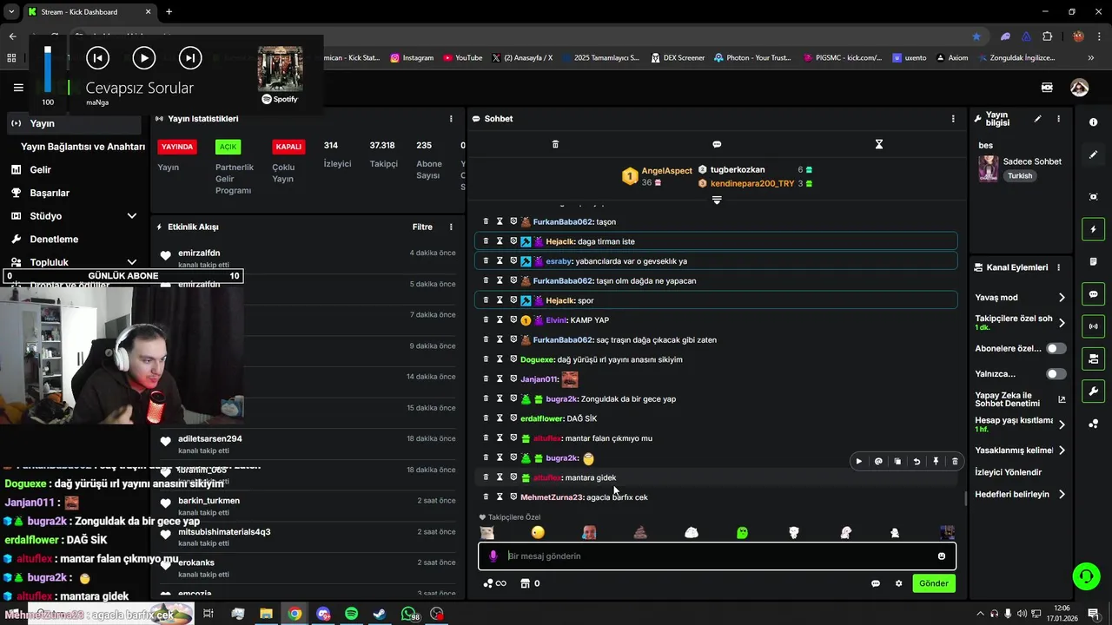Toggle the Yalnızca... switch
Screen dimensions: 1112x625
(1056, 374)
